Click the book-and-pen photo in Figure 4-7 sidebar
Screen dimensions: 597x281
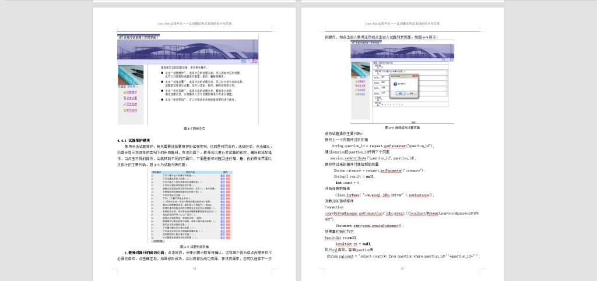(131, 75)
